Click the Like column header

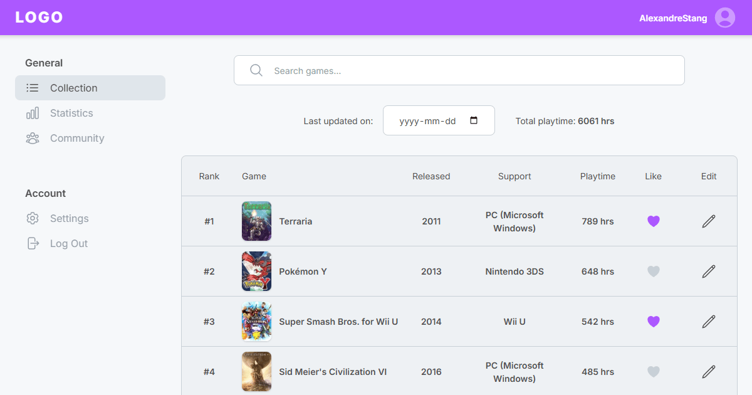pyautogui.click(x=654, y=176)
